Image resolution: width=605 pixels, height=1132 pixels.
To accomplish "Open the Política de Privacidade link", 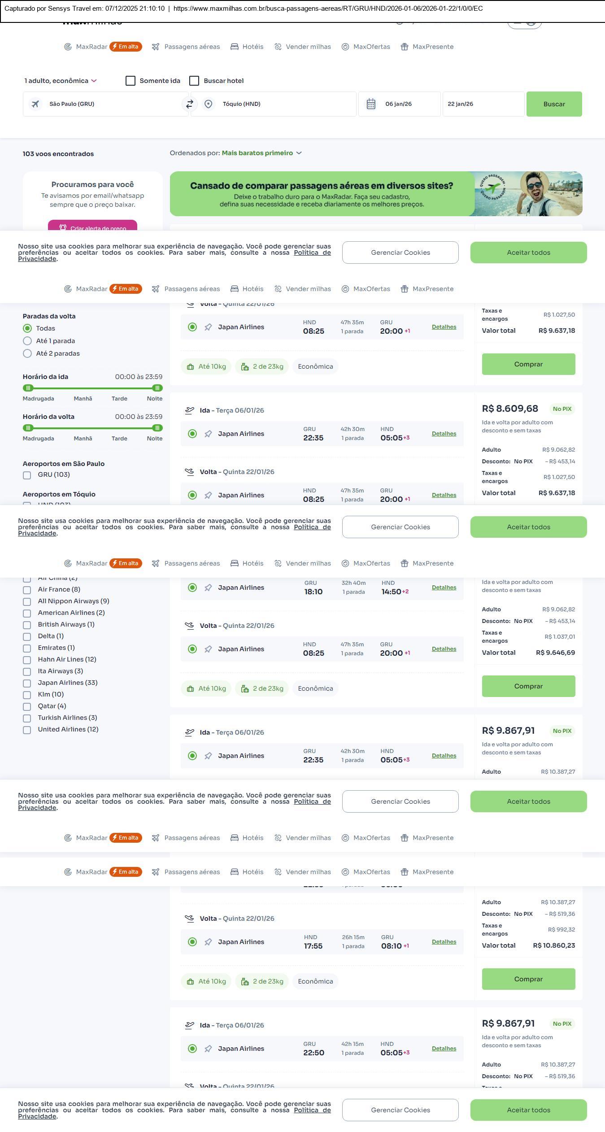I will [312, 253].
